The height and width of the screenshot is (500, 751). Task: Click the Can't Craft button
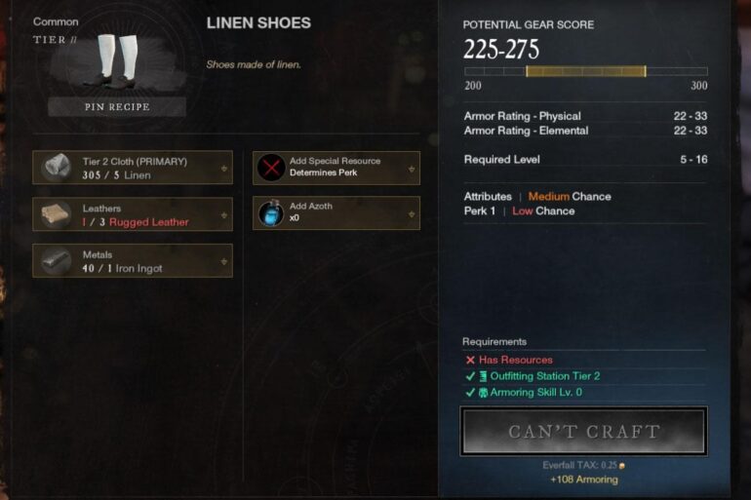[x=583, y=431]
